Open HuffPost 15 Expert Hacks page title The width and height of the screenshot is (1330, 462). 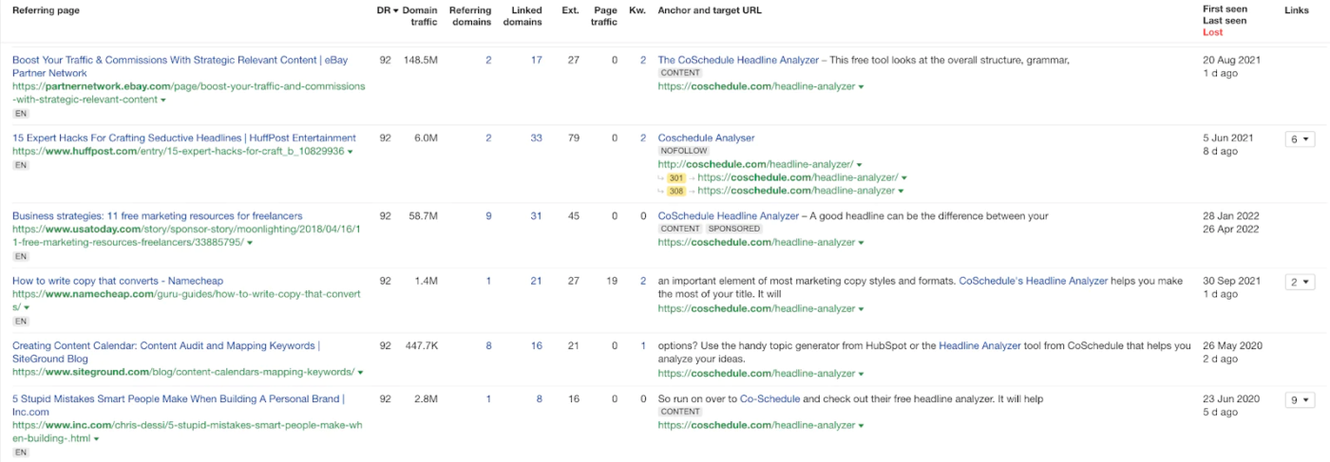coord(184,138)
